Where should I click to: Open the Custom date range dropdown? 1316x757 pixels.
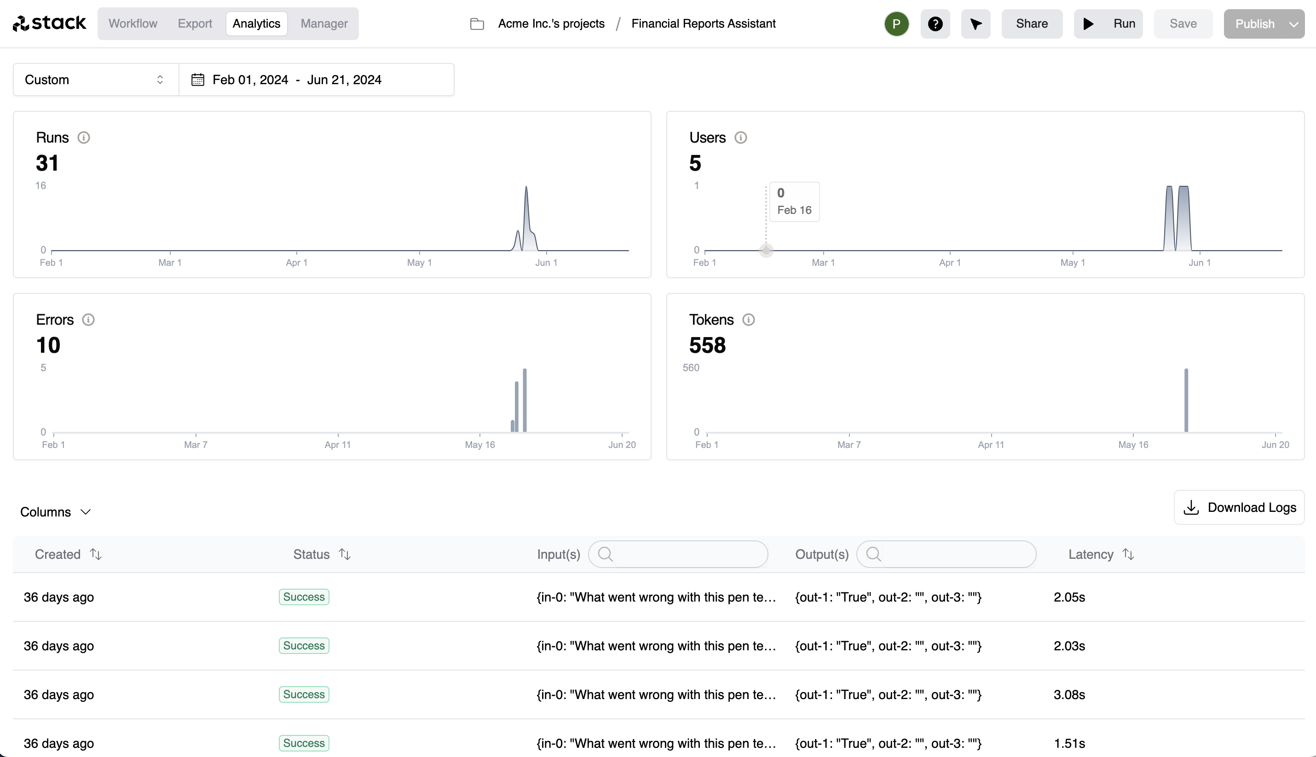pyautogui.click(x=96, y=80)
